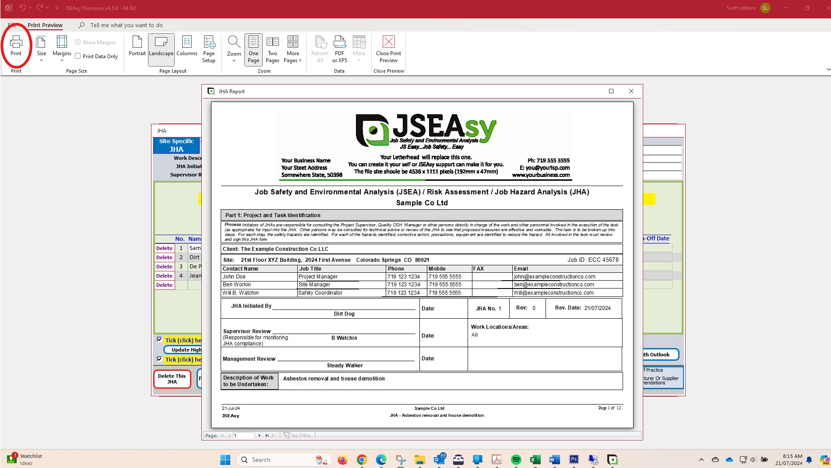Select the Landscape orientation icon
Viewport: 831px width, 468px height.
(x=161, y=48)
